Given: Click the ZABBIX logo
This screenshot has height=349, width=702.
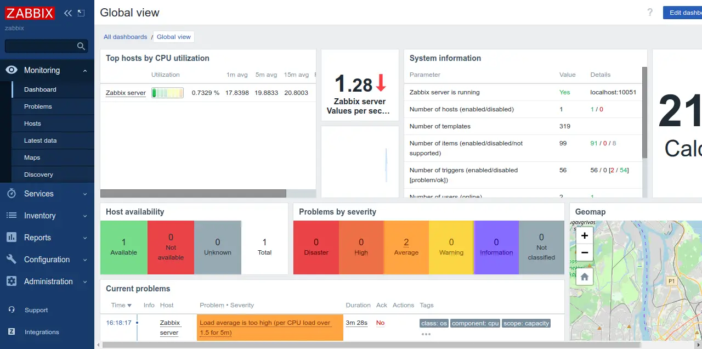Looking at the screenshot, I should click(x=30, y=13).
